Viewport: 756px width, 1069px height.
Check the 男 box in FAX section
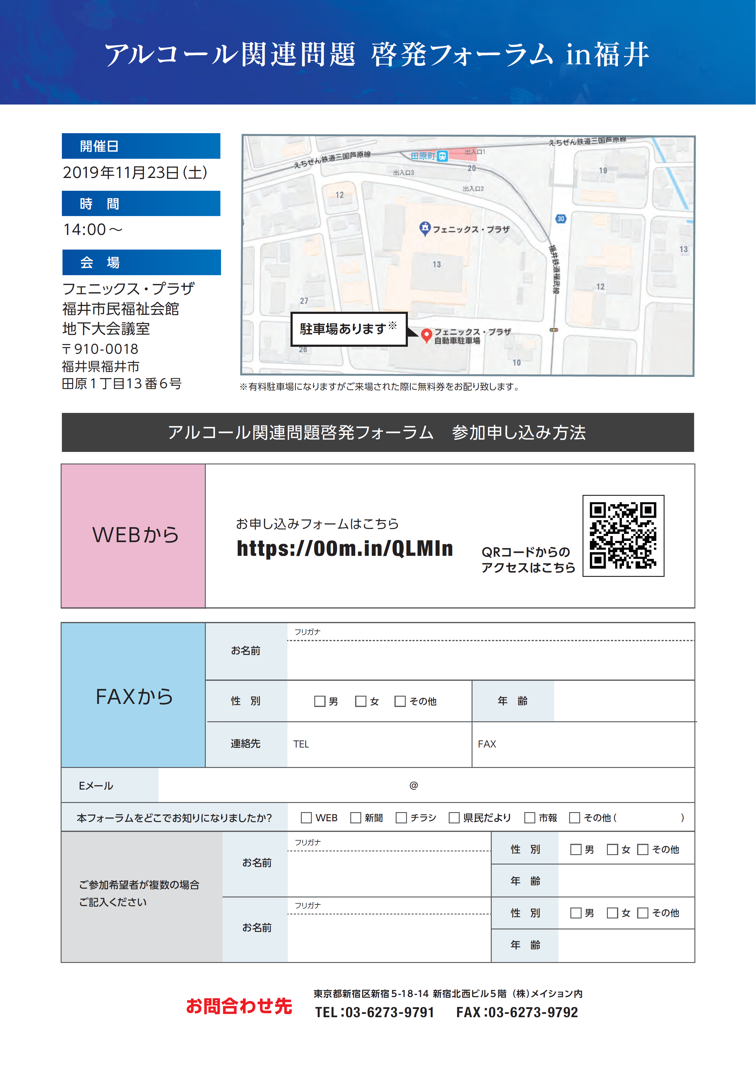[319, 701]
